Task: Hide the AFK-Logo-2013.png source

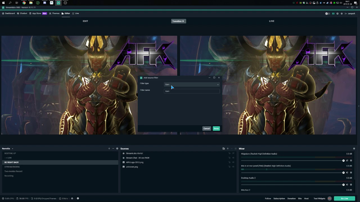Action: 233,162
